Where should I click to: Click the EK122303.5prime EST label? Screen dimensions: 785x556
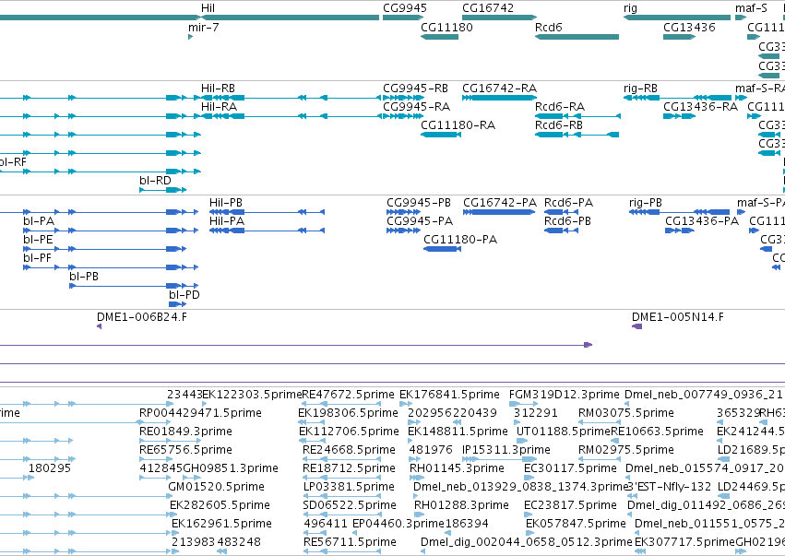click(252, 395)
